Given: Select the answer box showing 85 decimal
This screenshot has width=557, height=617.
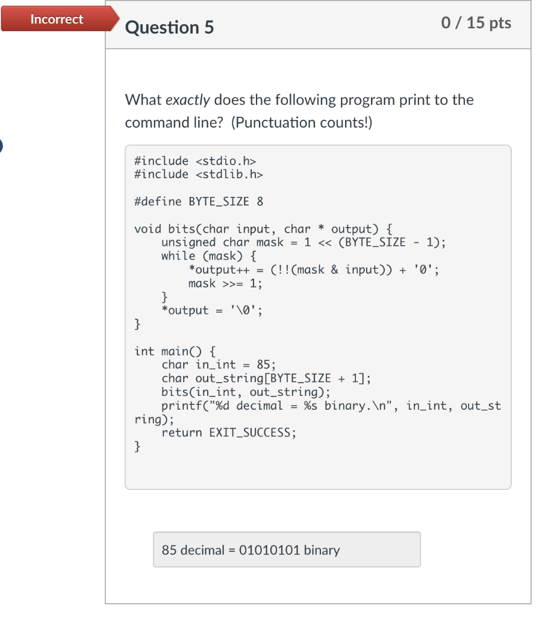Looking at the screenshot, I should coord(287,550).
